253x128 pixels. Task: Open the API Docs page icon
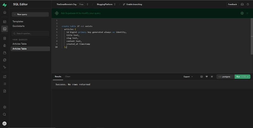5,91
